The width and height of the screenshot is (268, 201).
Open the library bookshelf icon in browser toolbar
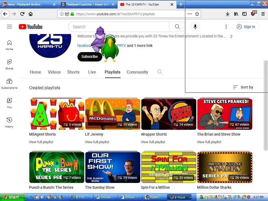click(236, 14)
